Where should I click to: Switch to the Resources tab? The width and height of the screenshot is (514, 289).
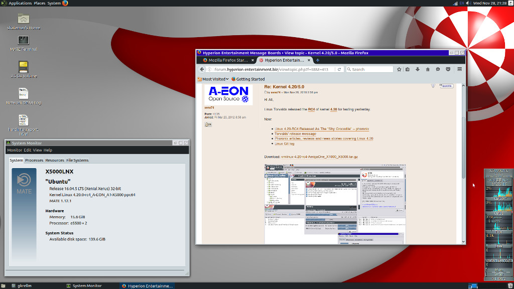[x=54, y=160]
